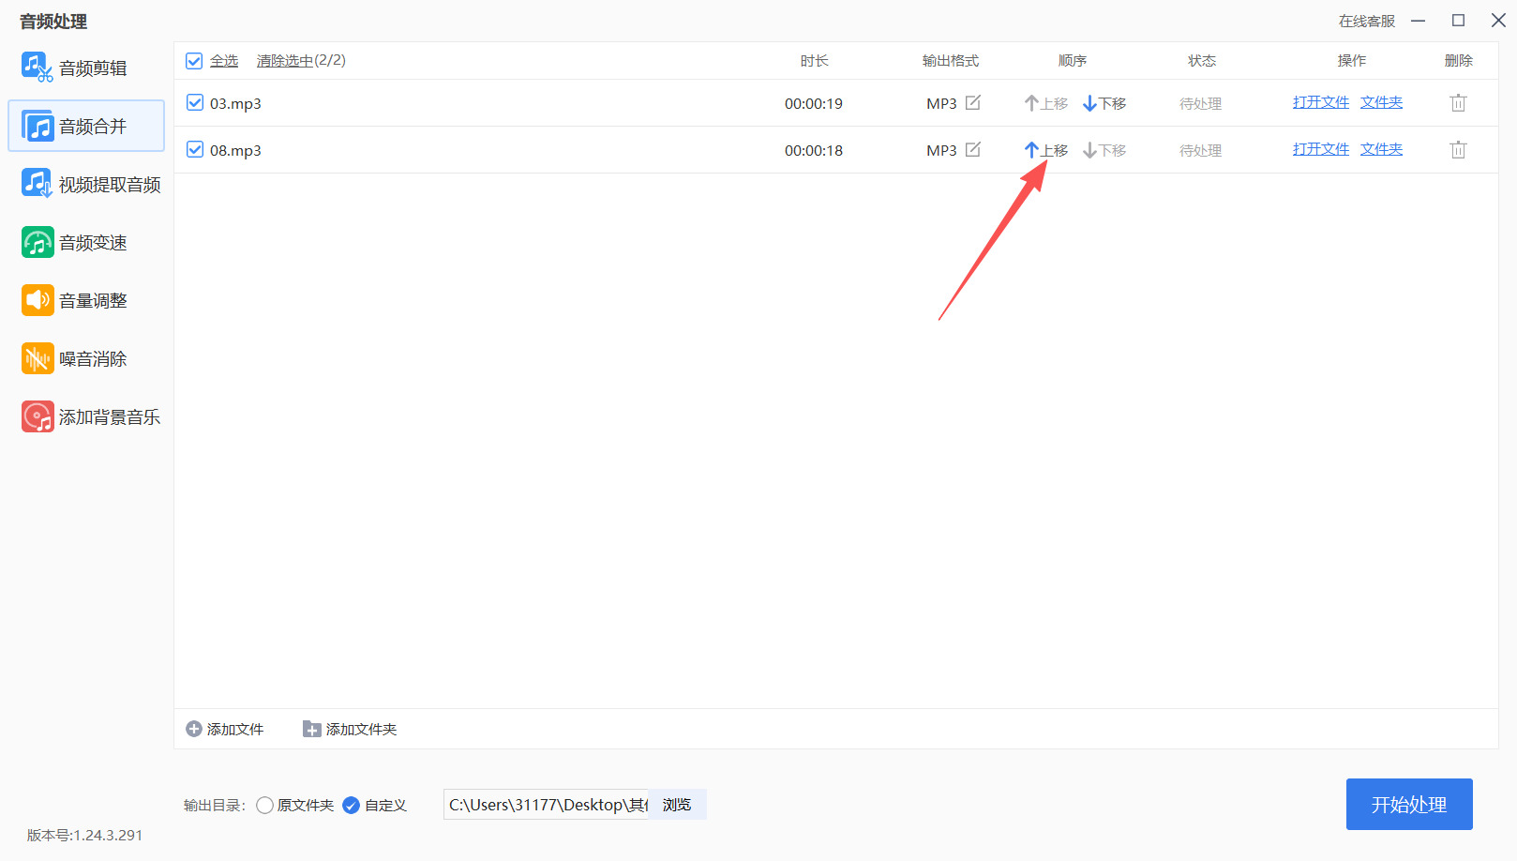Move 08.mp3 down with 下移
The image size is (1517, 861).
point(1104,150)
